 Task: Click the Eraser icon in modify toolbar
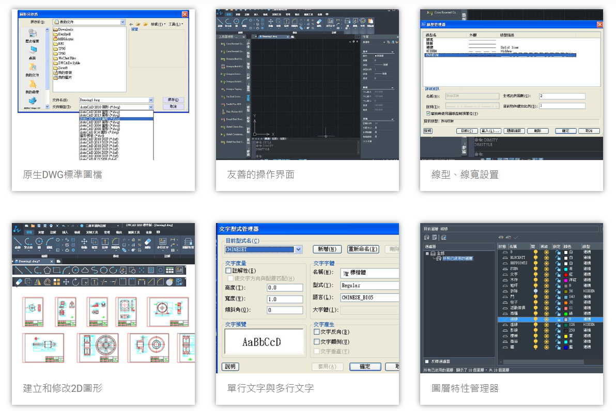point(20,282)
